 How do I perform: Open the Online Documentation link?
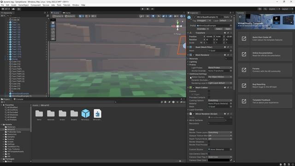(265, 54)
